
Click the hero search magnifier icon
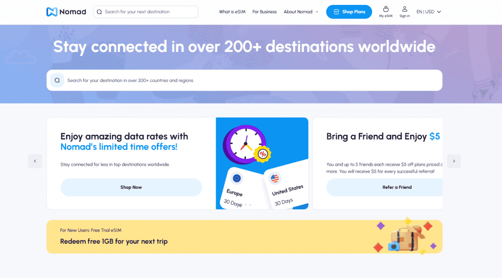point(57,80)
